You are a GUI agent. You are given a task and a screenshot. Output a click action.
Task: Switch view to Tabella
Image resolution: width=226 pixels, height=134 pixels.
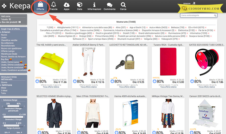[x=4, y=19]
